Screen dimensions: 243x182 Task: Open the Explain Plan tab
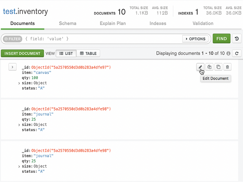point(113,23)
